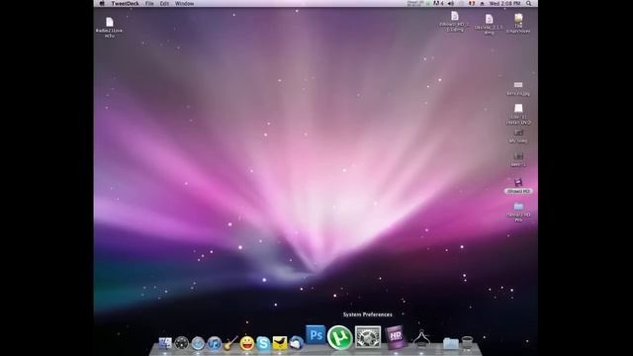Open Finder from the Dock
This screenshot has width=633, height=356.
165,343
